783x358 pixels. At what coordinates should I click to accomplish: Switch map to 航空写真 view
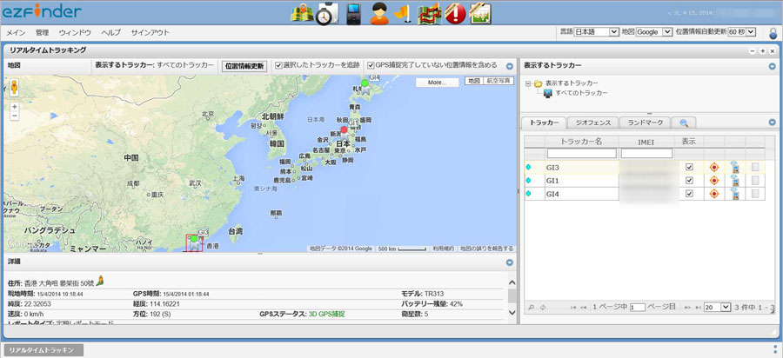point(499,81)
